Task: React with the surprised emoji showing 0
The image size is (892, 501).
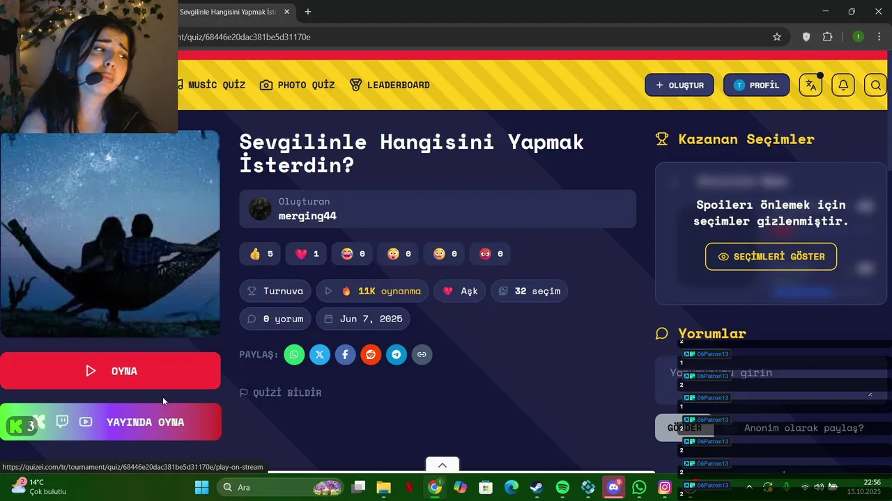Action: click(399, 254)
